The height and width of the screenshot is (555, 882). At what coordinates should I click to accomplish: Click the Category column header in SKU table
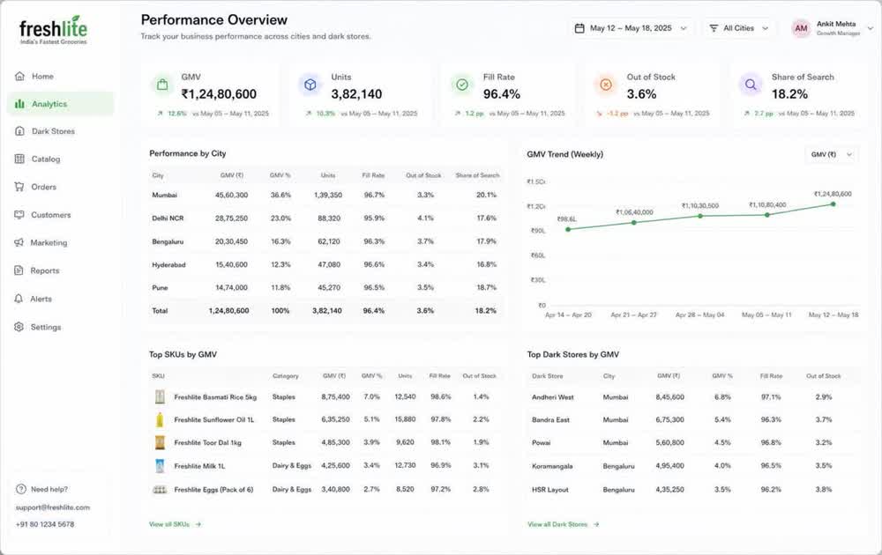[x=286, y=376]
